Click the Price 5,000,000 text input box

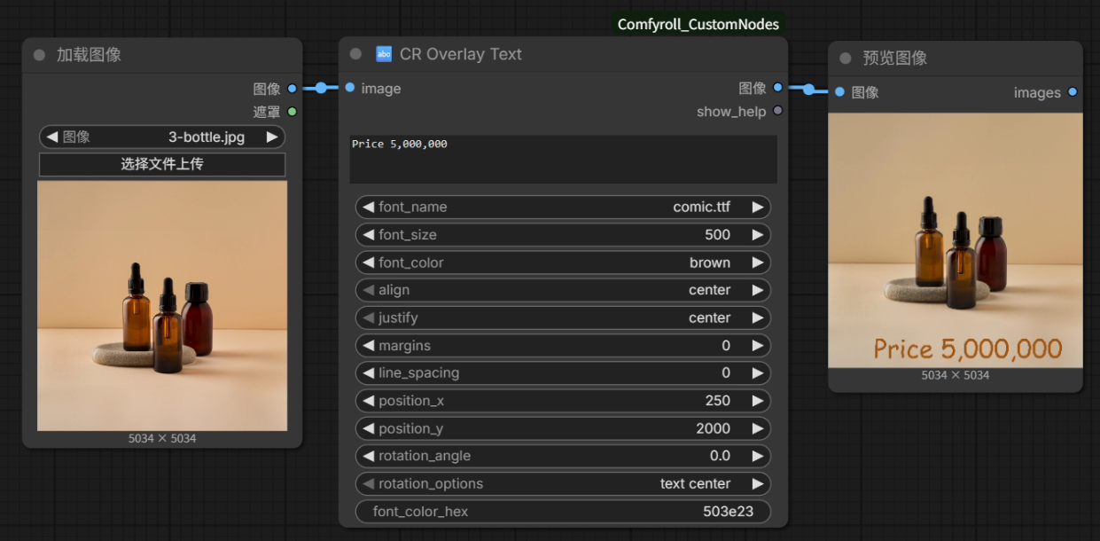[564, 160]
